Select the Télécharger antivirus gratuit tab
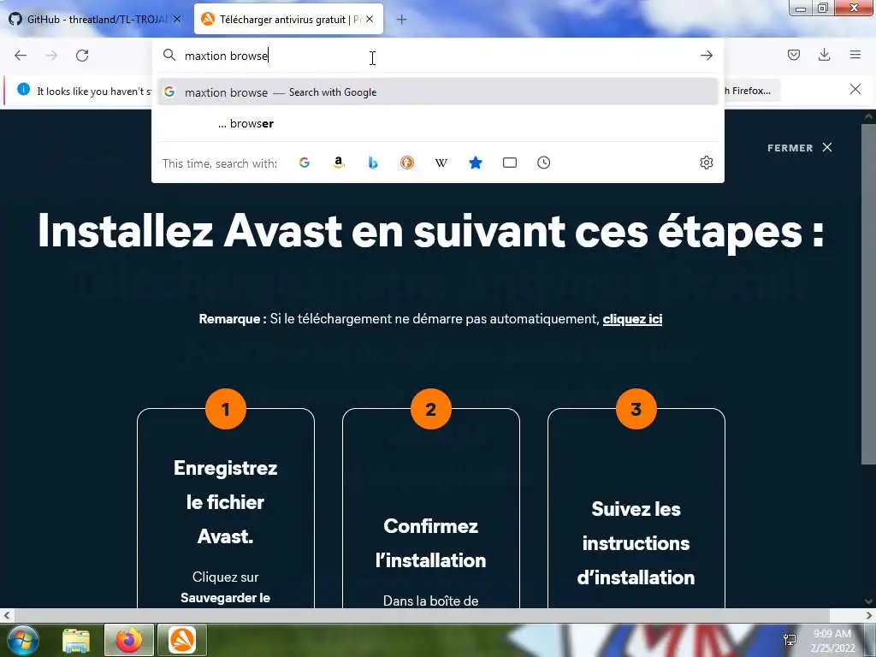The image size is (876, 657). 288,19
